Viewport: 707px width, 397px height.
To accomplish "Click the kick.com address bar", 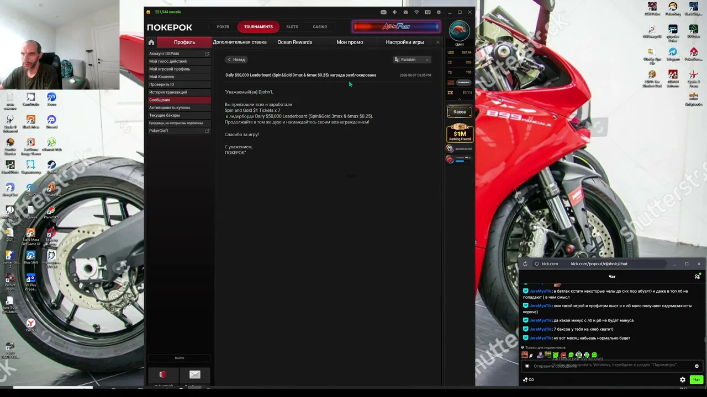I will click(x=599, y=264).
